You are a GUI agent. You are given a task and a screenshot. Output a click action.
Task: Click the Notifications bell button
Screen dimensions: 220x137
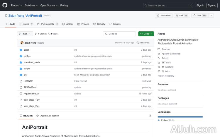click(x=164, y=16)
